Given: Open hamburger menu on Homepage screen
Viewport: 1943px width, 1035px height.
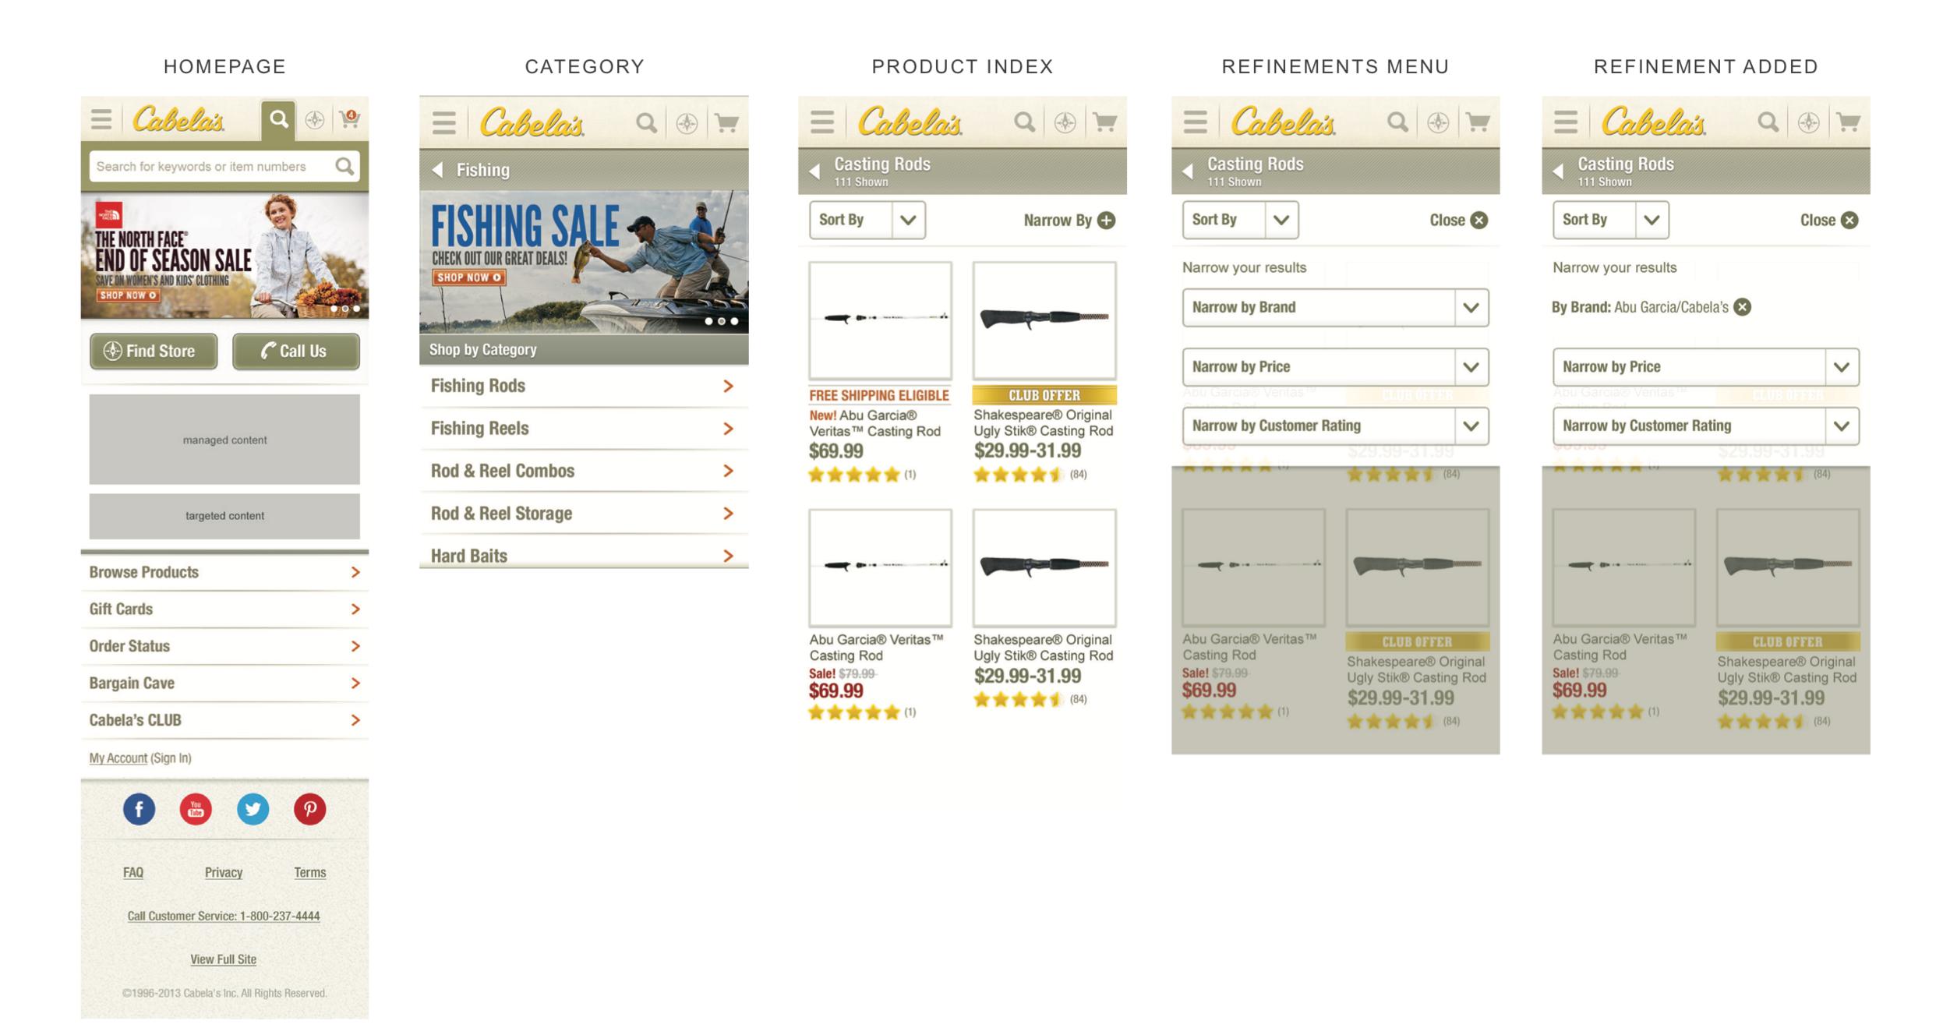Looking at the screenshot, I should click(101, 119).
